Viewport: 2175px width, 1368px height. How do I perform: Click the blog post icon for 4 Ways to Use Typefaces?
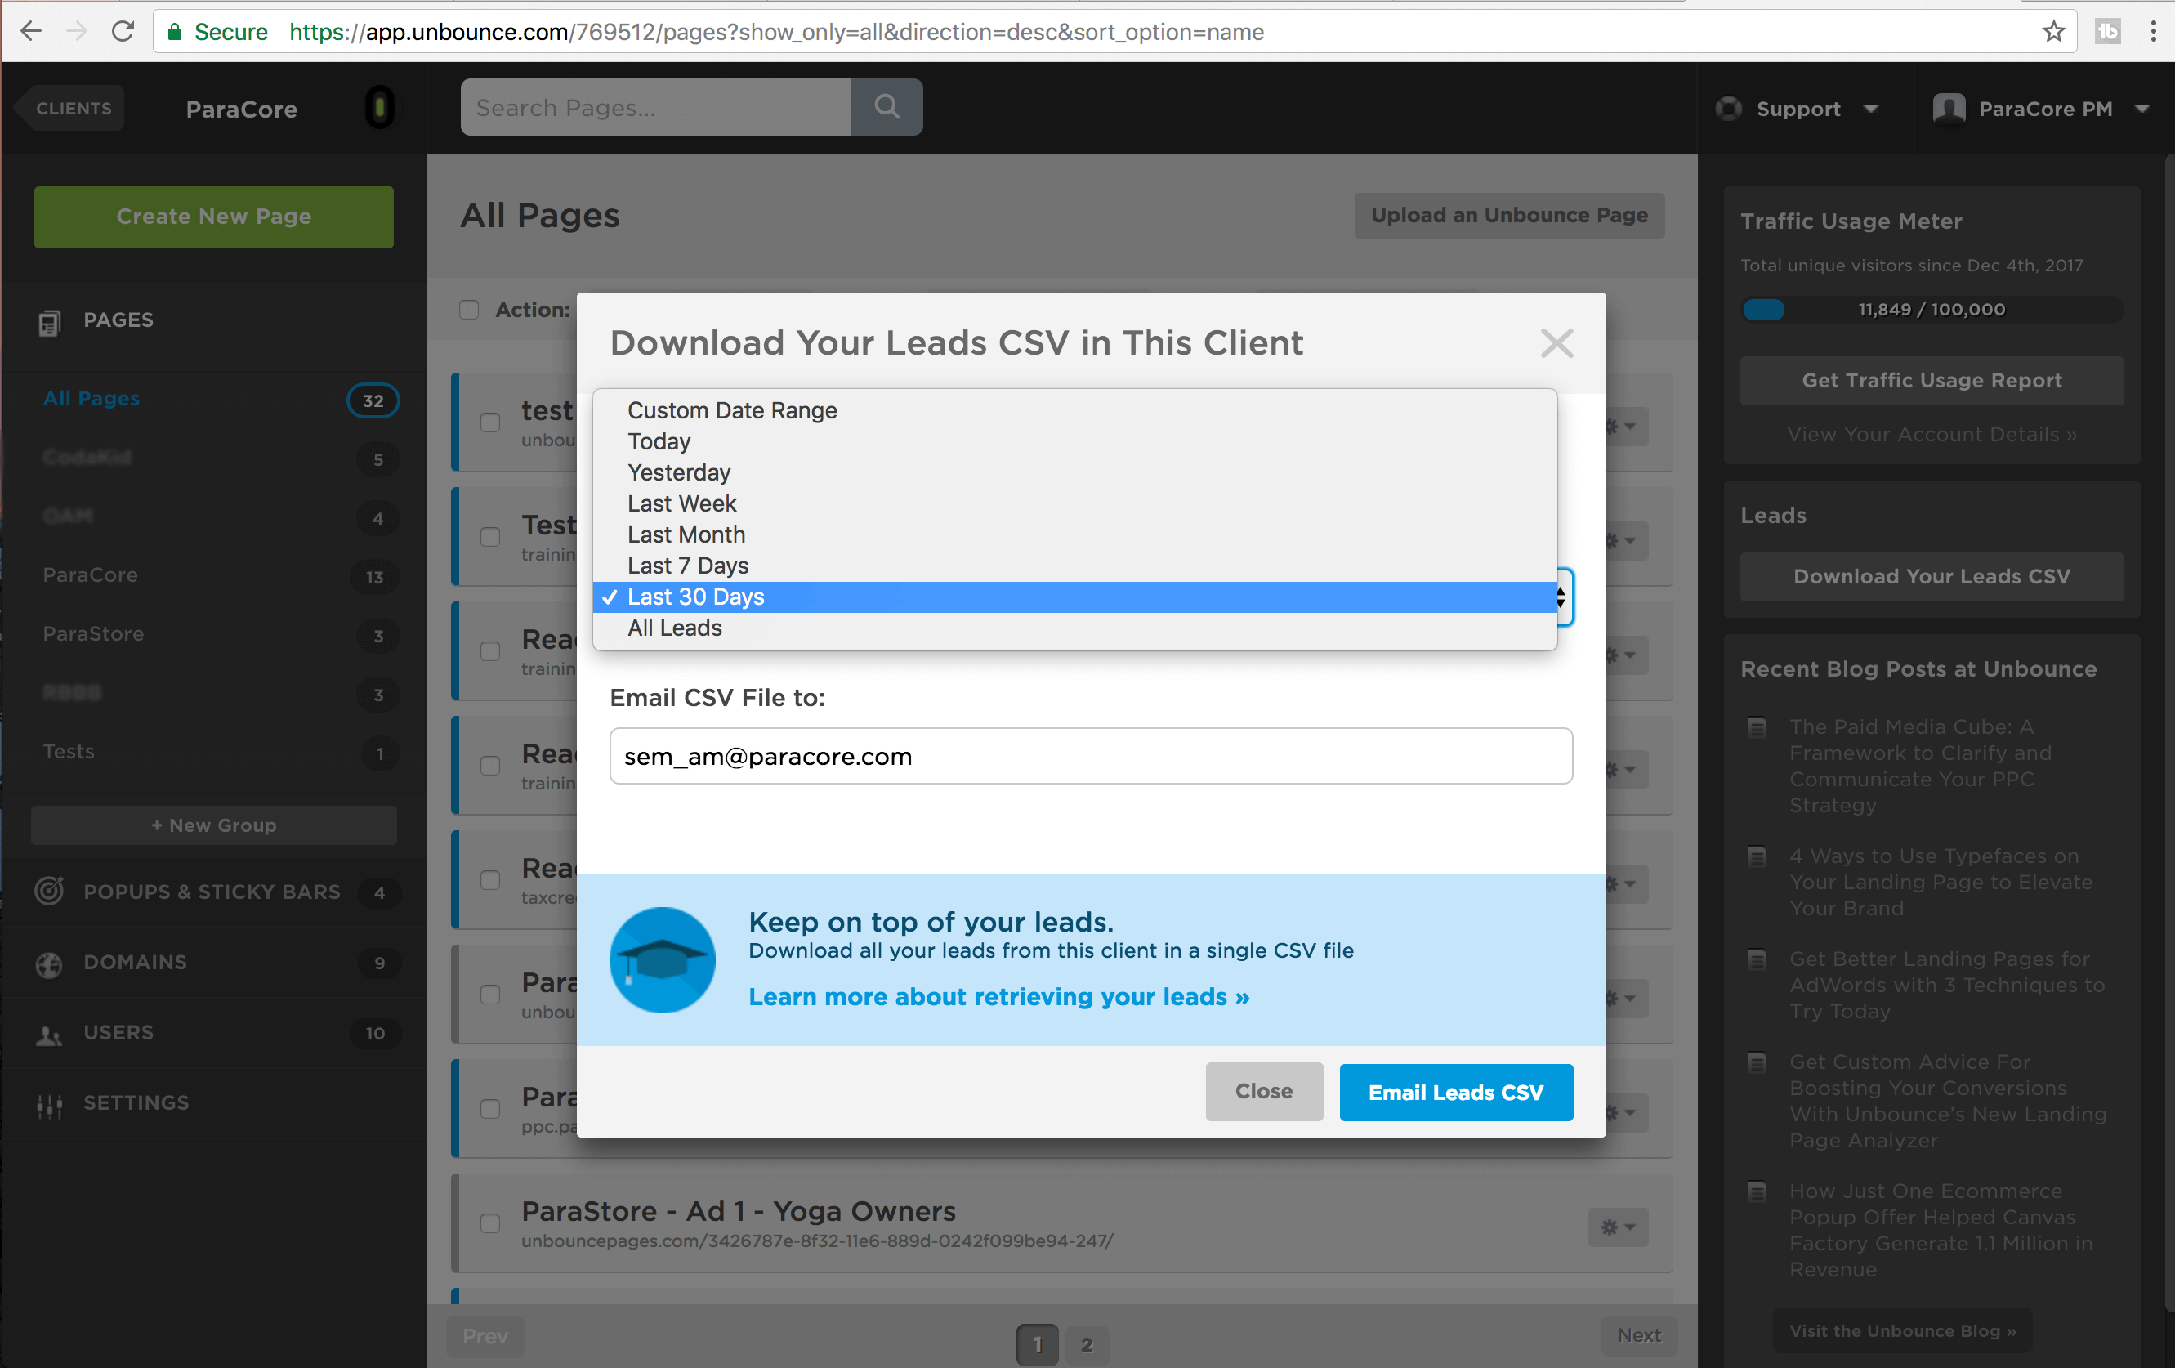point(1757,856)
